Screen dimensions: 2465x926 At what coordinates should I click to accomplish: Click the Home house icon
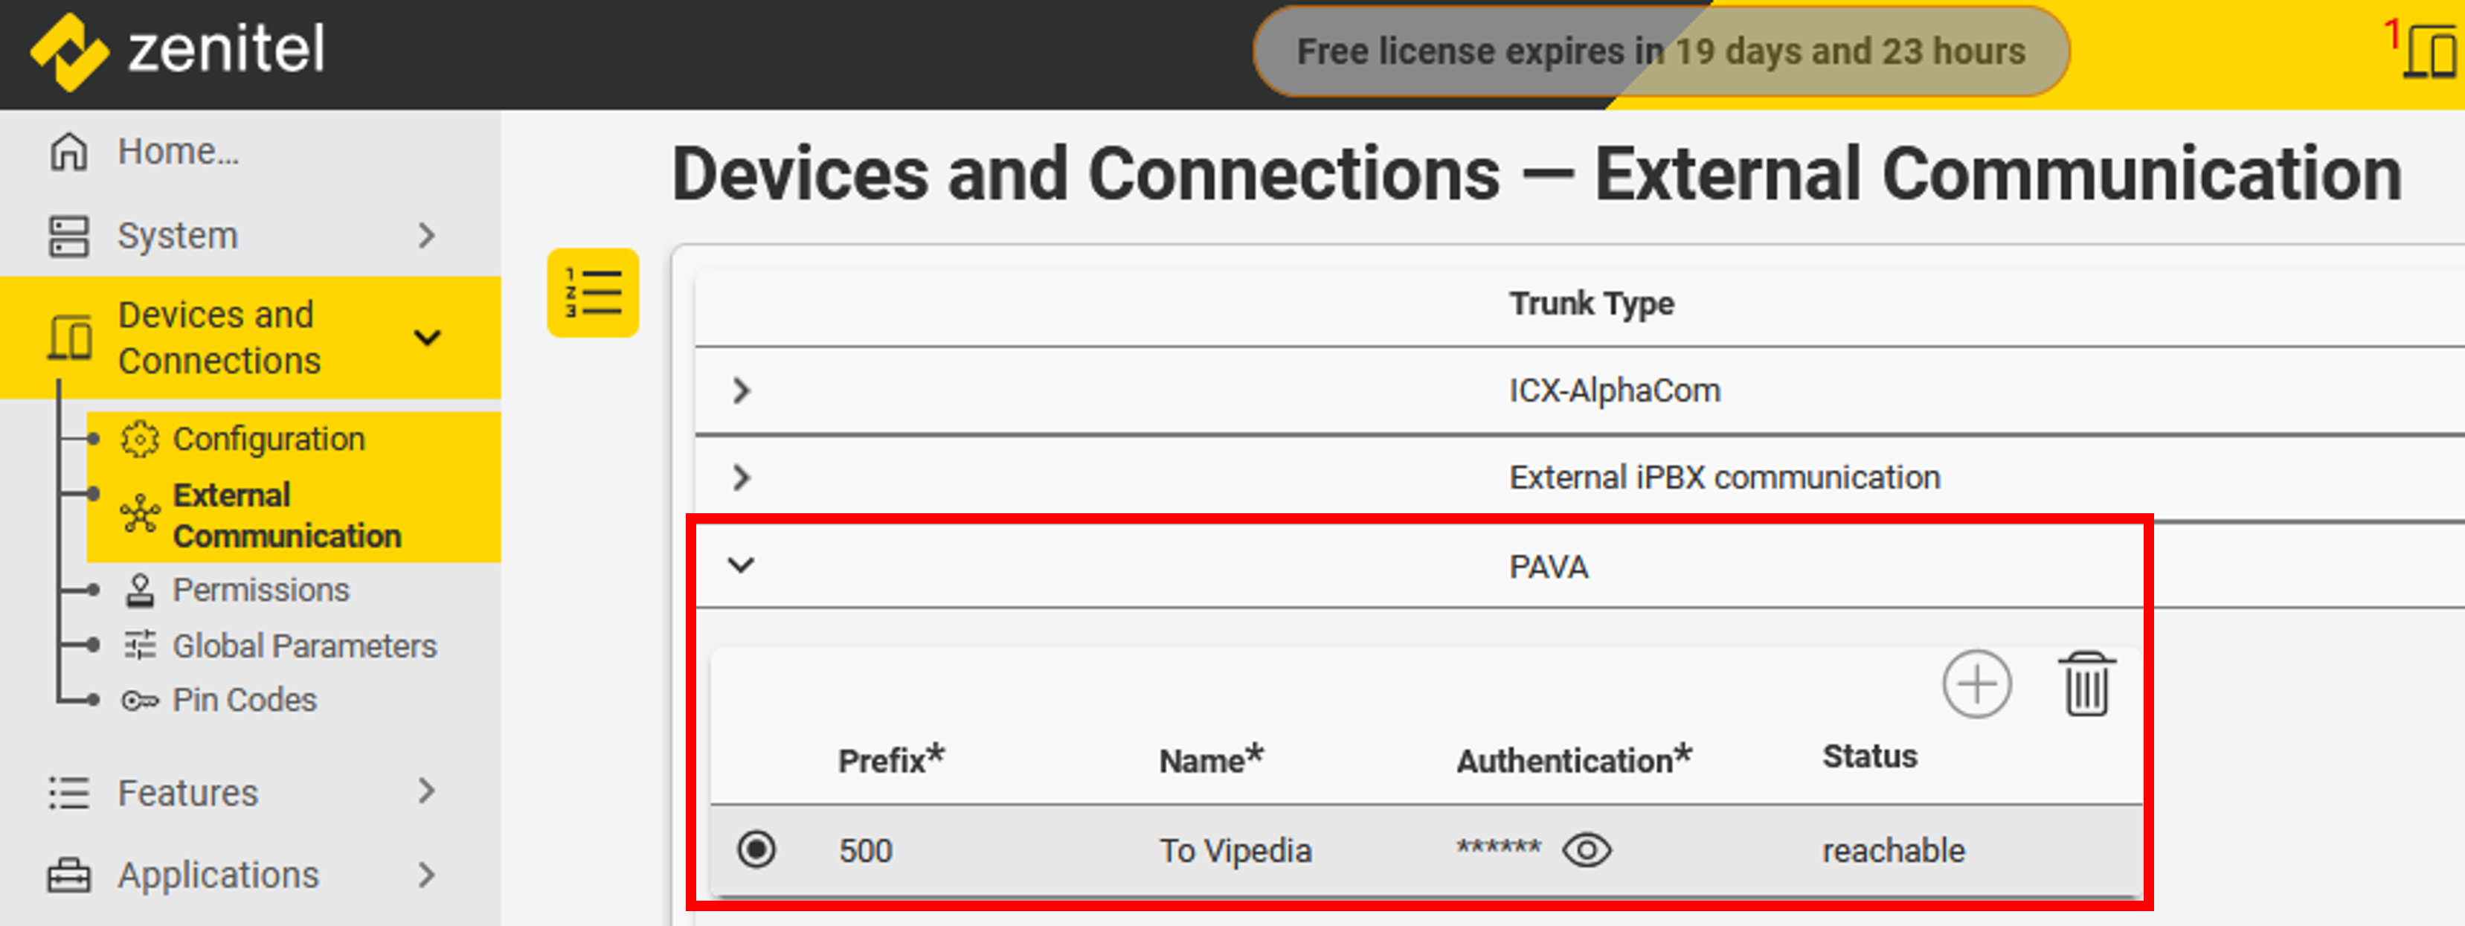pyautogui.click(x=69, y=152)
